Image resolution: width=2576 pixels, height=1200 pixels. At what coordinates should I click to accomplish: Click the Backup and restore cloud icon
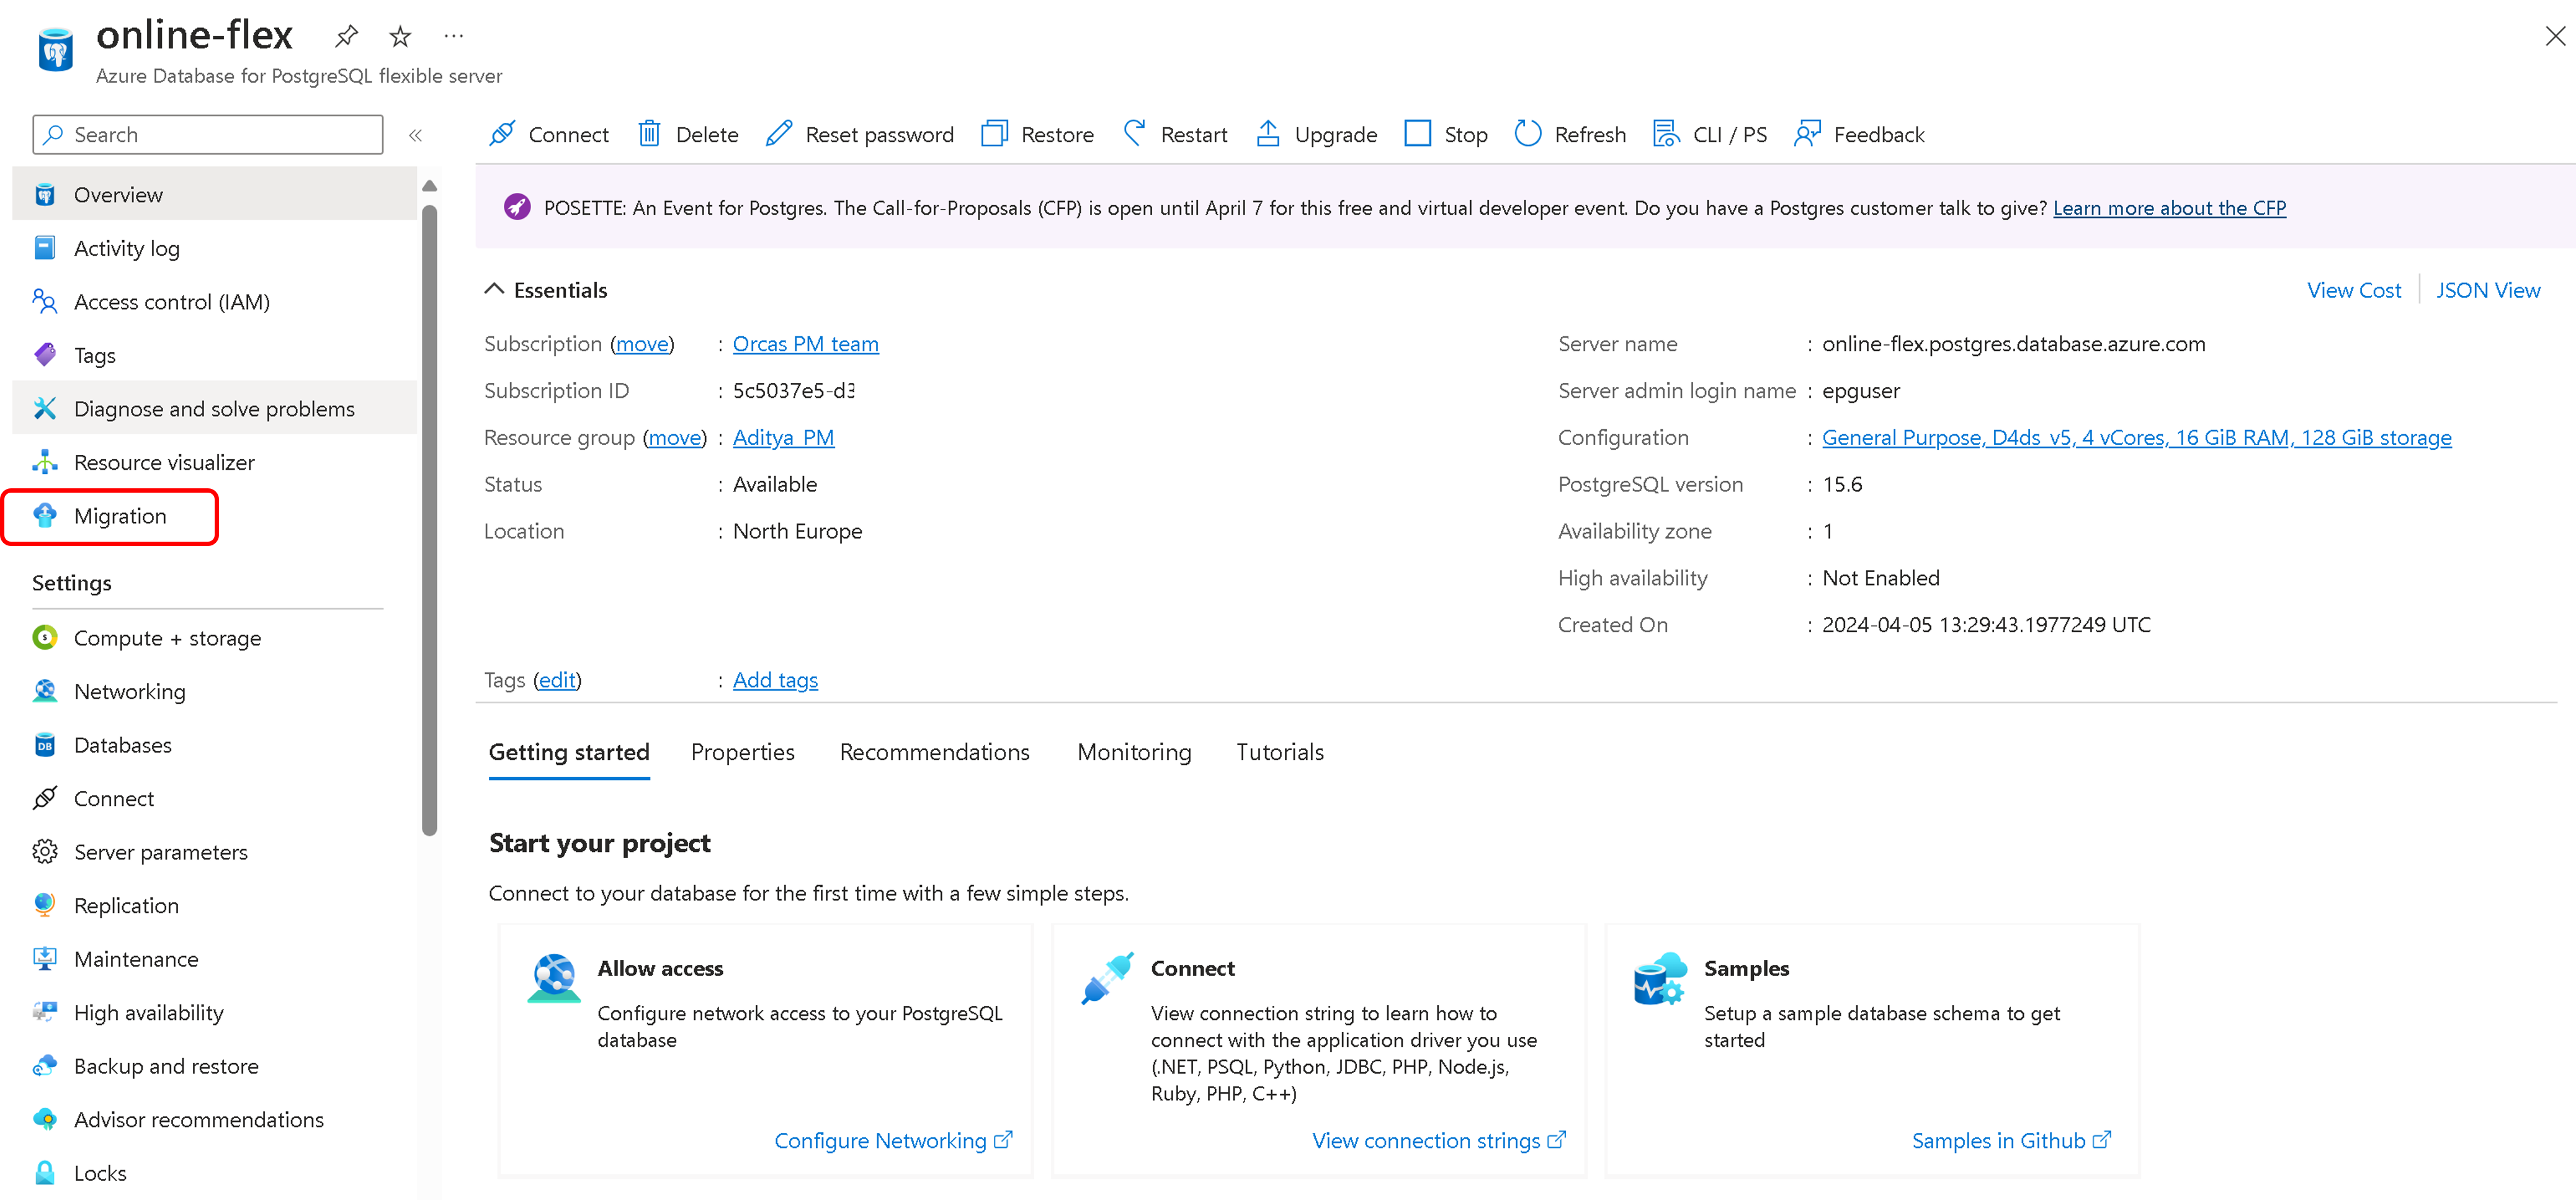[x=45, y=1066]
